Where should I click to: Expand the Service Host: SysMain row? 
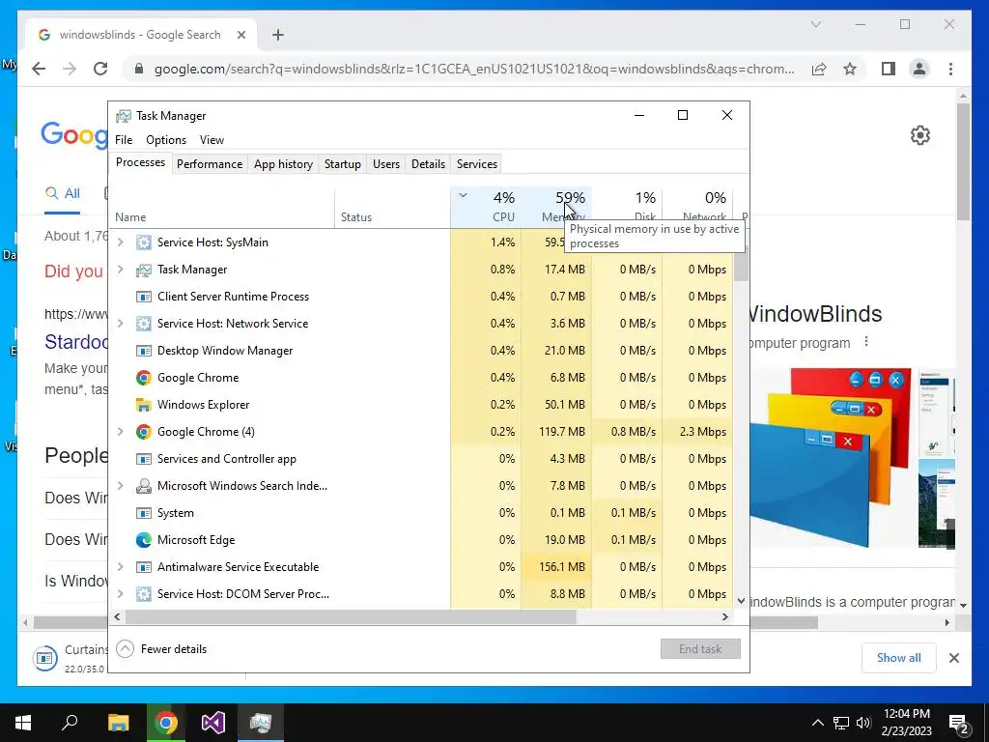[x=121, y=243]
